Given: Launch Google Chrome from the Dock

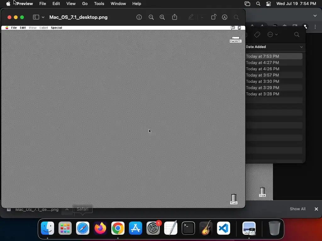Looking at the screenshot, I should point(118,228).
